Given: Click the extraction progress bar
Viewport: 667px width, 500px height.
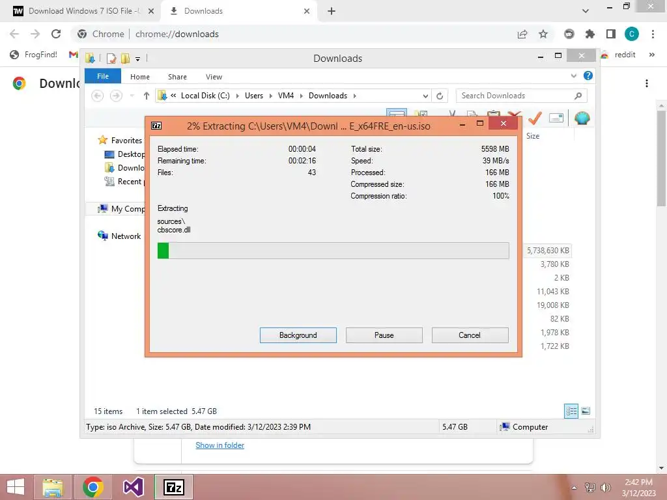Looking at the screenshot, I should (333, 251).
